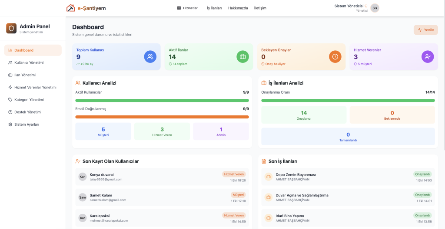The height and width of the screenshot is (229, 445).
Task: Click the Admin Panel shield icon
Action: [x=11, y=29]
